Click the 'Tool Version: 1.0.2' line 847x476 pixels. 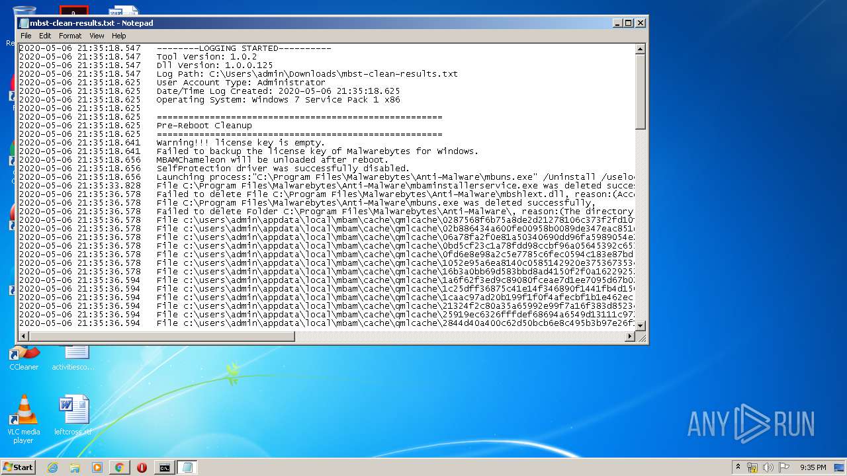[206, 57]
